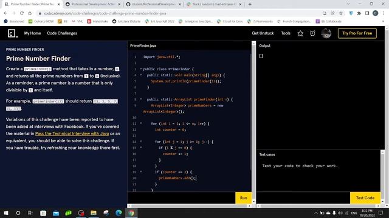Switch to the Professional Development Activity tab
389x218 pixels.
(92, 4)
